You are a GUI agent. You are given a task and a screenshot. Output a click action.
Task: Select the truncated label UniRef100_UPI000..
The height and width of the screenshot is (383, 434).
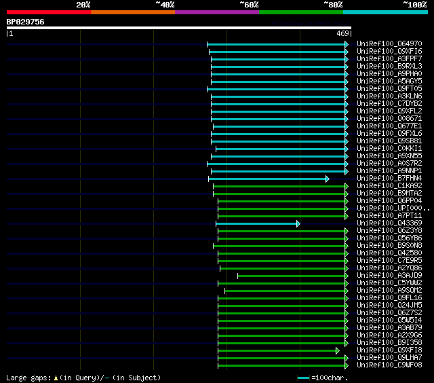click(393, 208)
